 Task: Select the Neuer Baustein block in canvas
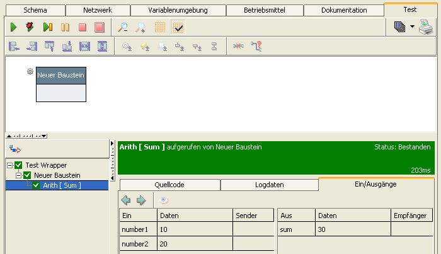coord(60,75)
